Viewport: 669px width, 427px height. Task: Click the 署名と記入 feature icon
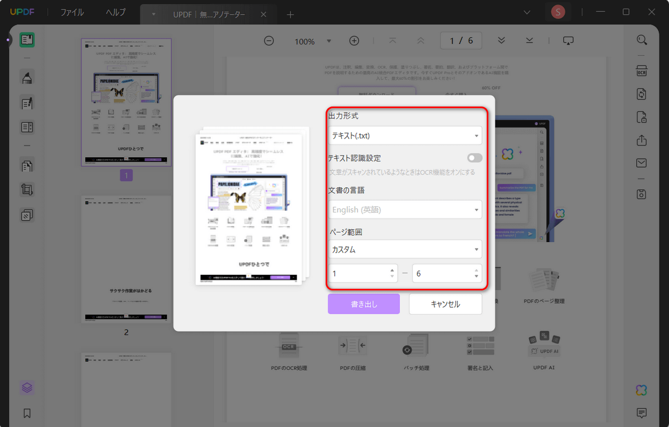coord(480,346)
